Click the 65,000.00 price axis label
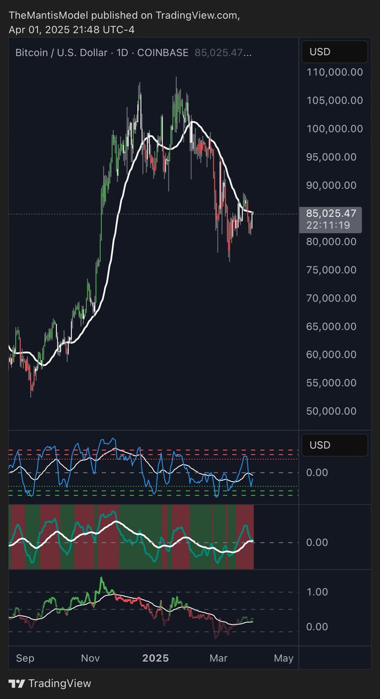This screenshot has width=380, height=699. pyautogui.click(x=332, y=326)
